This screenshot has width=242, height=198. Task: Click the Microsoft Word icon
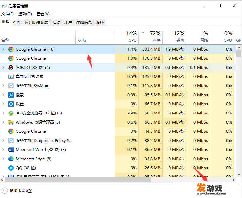click(11, 150)
